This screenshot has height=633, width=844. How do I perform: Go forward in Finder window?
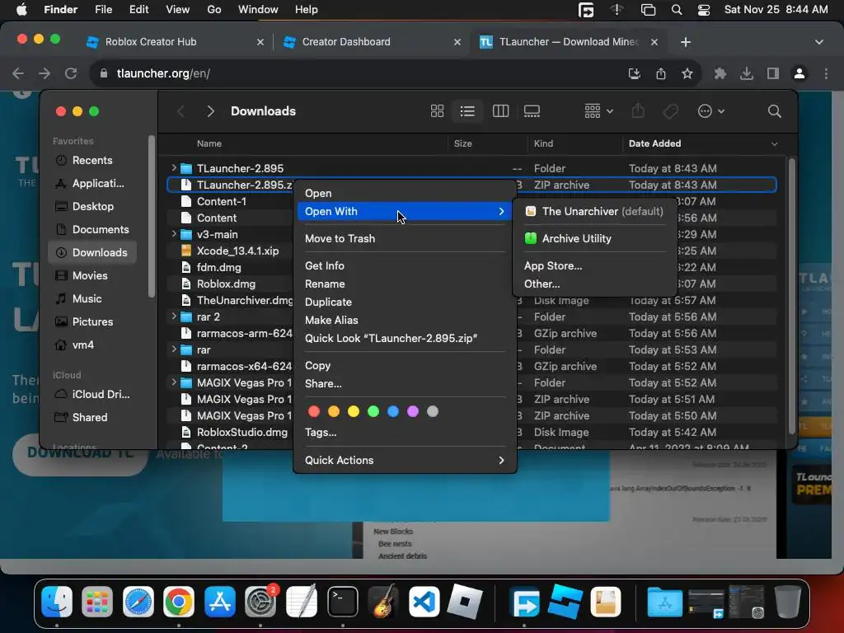210,111
